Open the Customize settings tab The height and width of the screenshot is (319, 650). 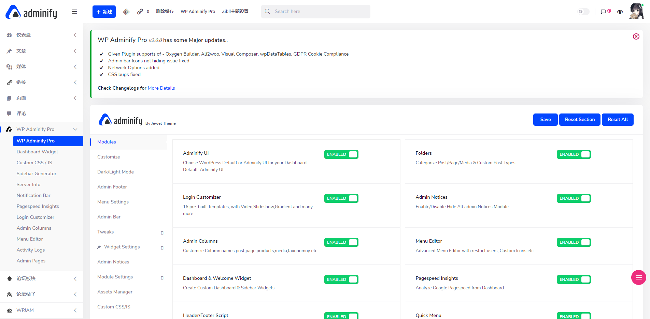128,157
